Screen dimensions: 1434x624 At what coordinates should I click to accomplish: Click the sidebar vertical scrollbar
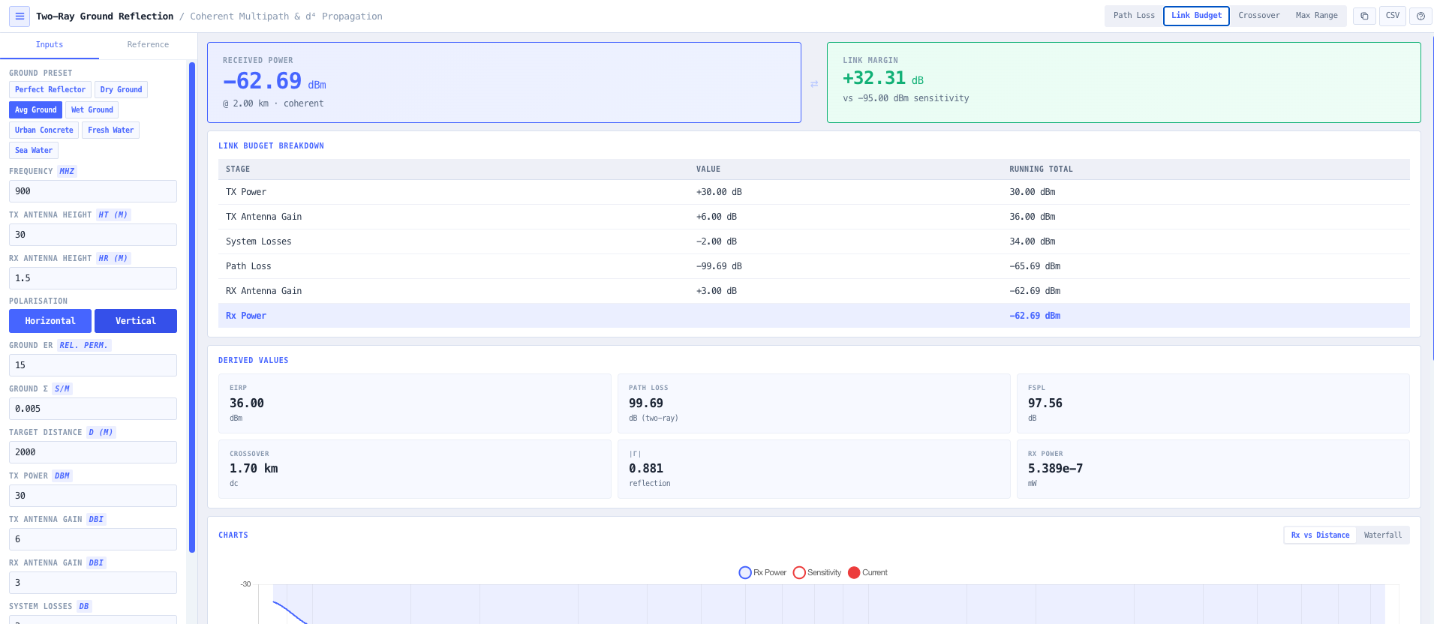pos(192,307)
